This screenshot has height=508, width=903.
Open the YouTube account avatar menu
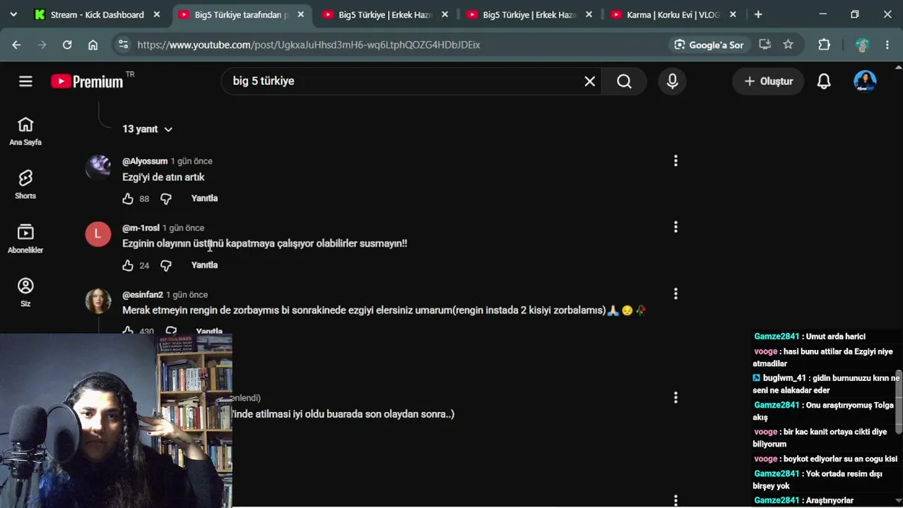[x=865, y=81]
